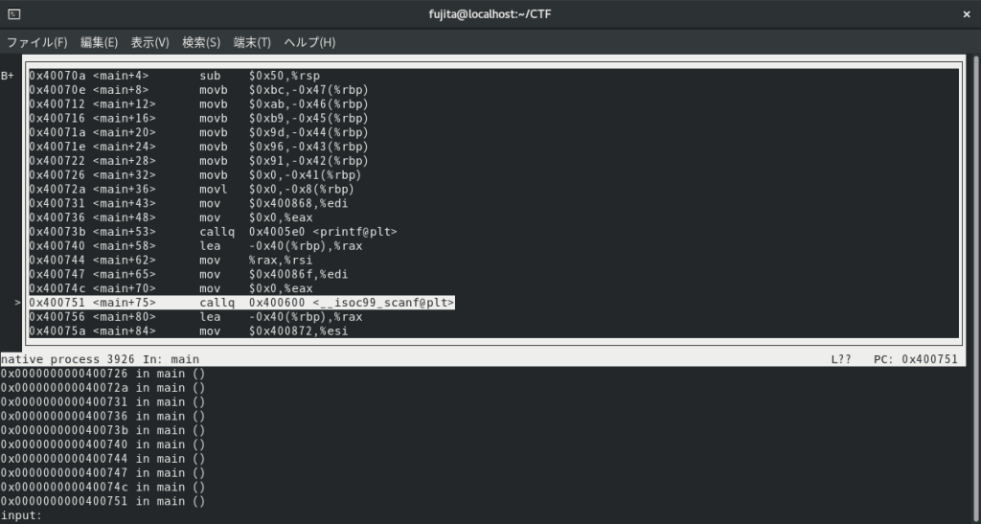
Task: Click the B+ breakpoint marker
Action: click(8, 76)
